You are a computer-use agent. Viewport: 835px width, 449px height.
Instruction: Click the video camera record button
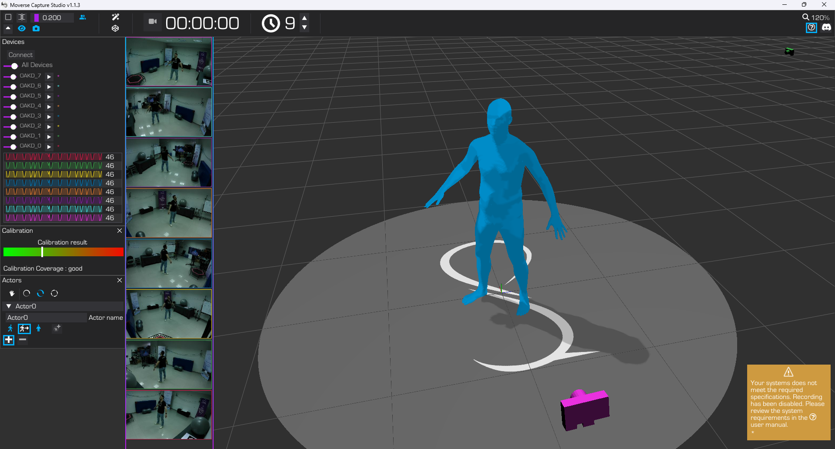pyautogui.click(x=153, y=22)
